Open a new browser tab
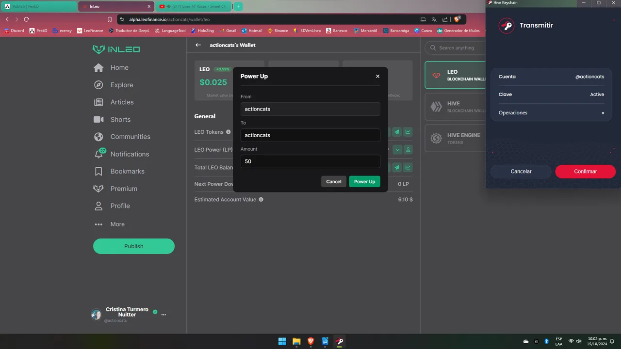The width and height of the screenshot is (621, 349). 239,6
